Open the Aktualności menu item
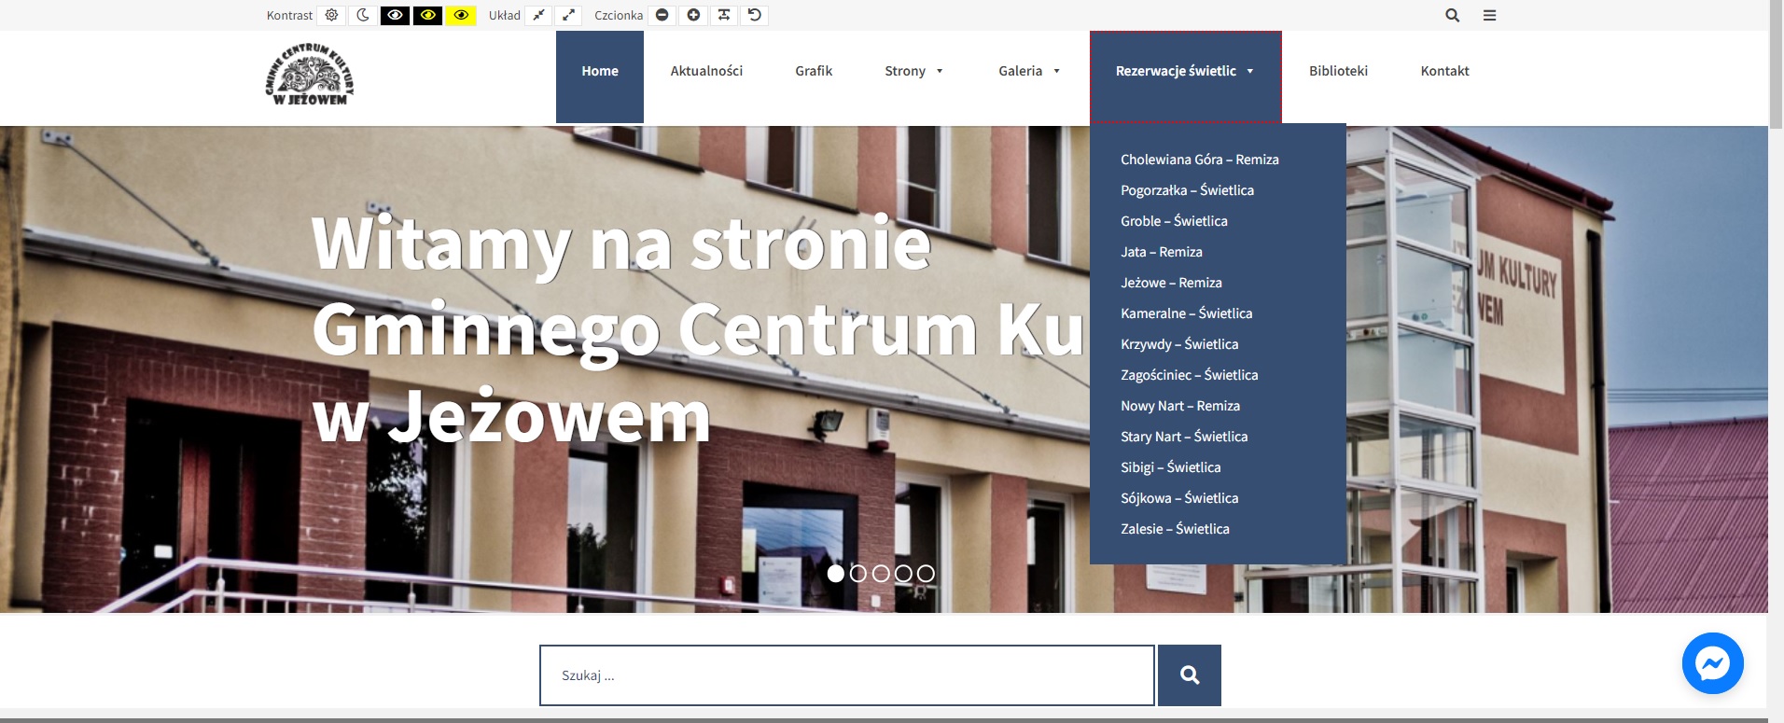Viewport: 1784px width, 723px height. pos(706,71)
